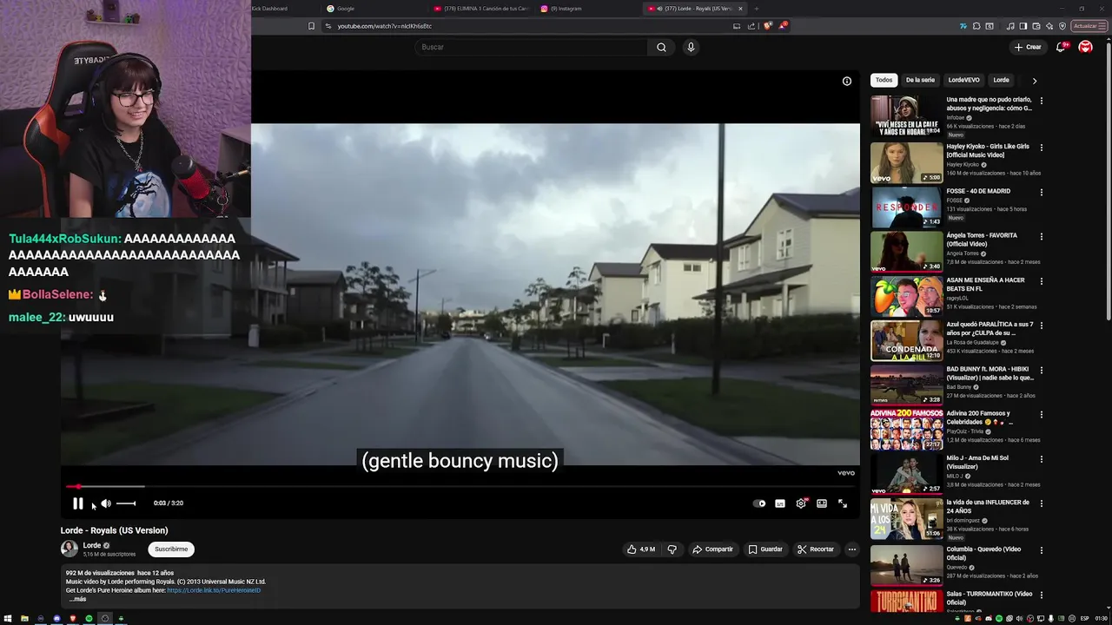
Task: Click the Actualizar browser update button
Action: [x=1089, y=26]
